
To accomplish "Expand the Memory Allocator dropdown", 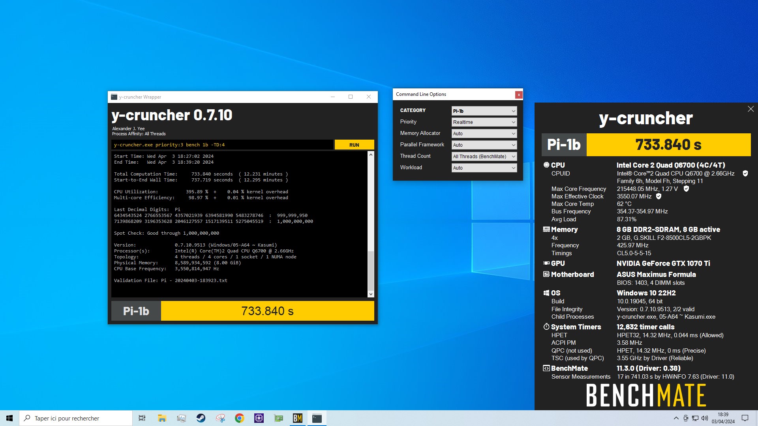I will 484,134.
